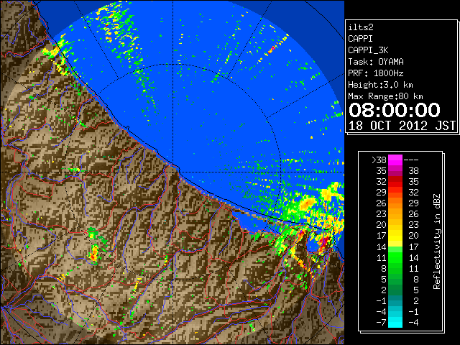Click the large "08:00:00" timestamp
Image resolution: width=460 pixels, height=345 pixels.
(x=395, y=110)
